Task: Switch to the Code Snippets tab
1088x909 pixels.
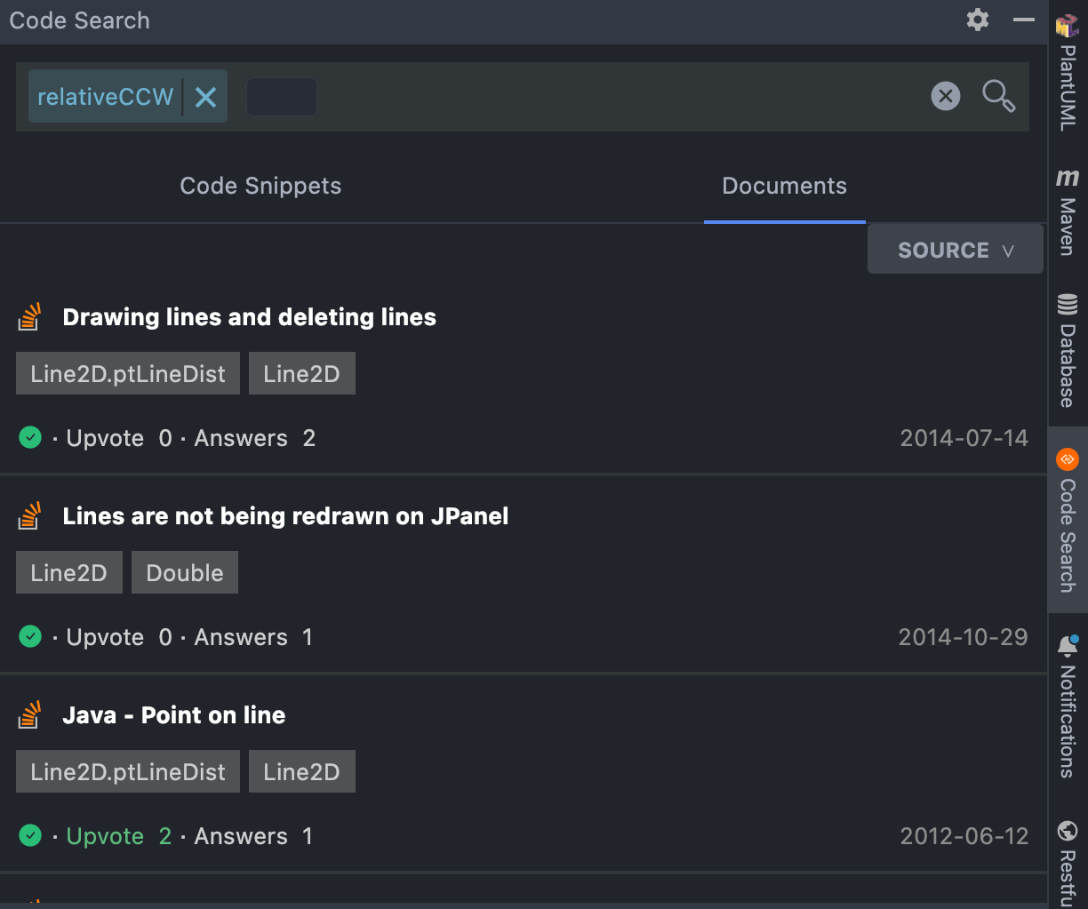Action: pos(260,186)
